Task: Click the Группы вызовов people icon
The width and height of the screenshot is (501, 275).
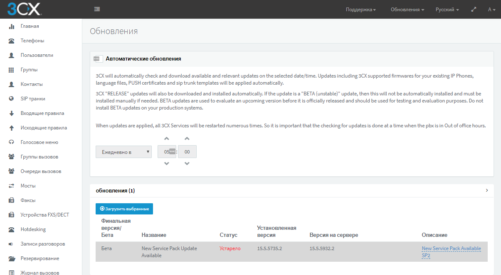Action: click(x=12, y=157)
